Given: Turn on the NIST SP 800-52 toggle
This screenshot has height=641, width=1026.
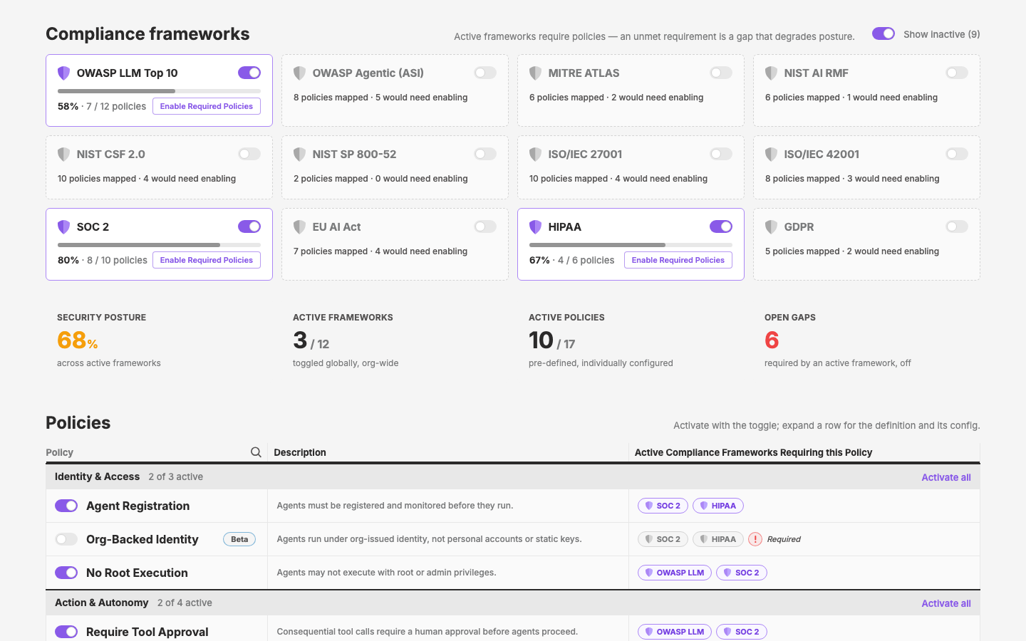Looking at the screenshot, I should click(485, 154).
